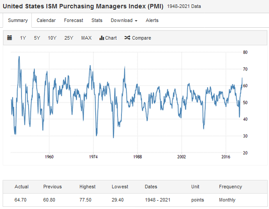Click the page title United States ISM PMI
Viewport: 269px width, 209px height.
(83, 6)
